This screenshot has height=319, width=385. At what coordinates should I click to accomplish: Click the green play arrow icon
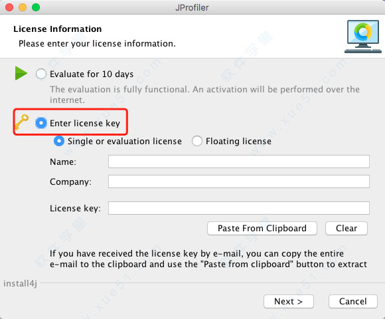[21, 73]
